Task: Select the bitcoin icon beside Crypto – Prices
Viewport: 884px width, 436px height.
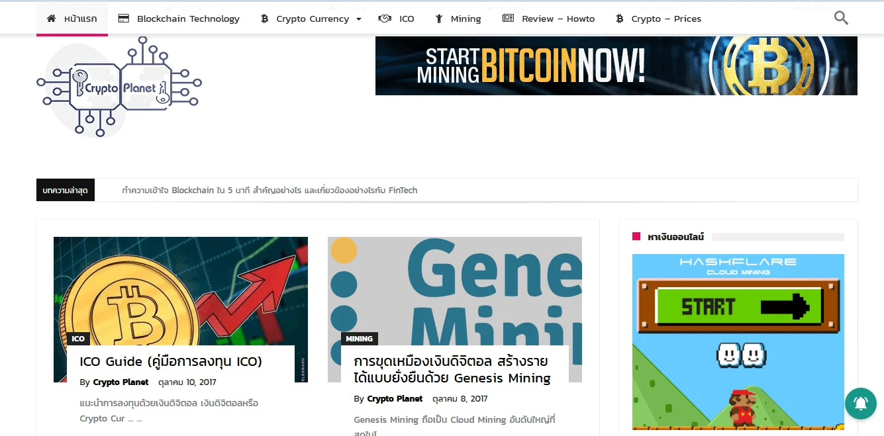Action: tap(619, 19)
